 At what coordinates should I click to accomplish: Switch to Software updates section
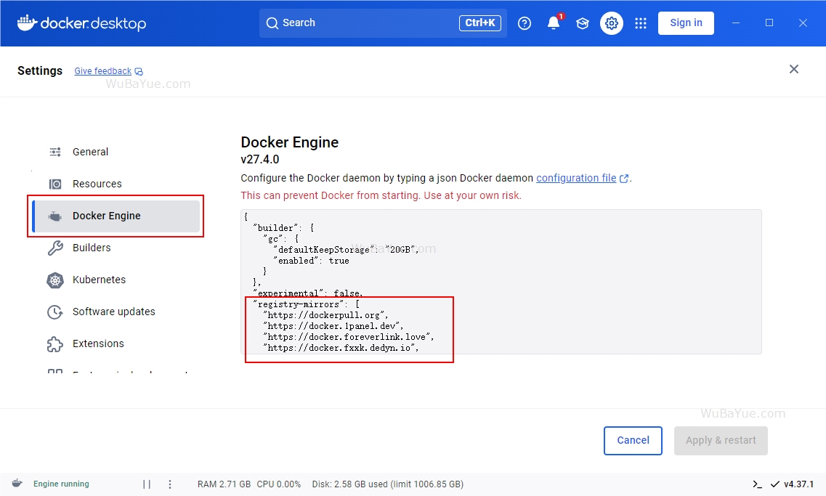pyautogui.click(x=116, y=312)
